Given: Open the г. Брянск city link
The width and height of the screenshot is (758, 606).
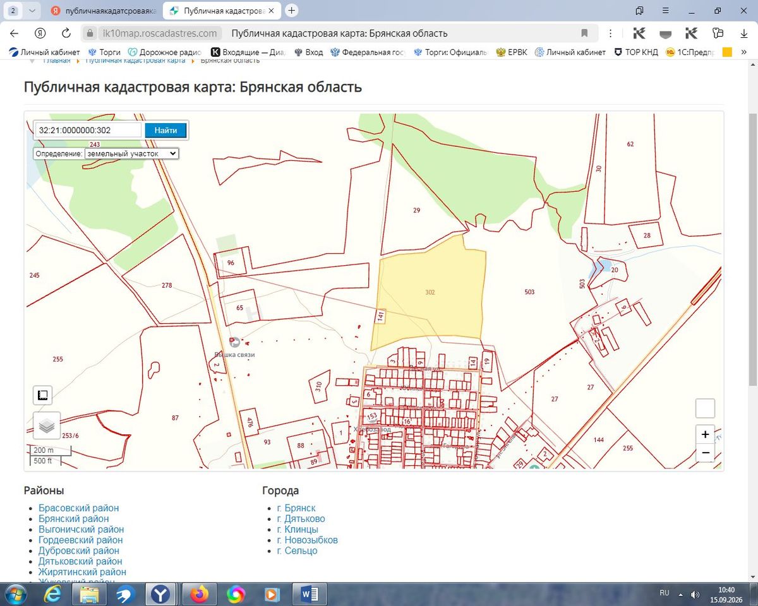Looking at the screenshot, I should pos(296,508).
